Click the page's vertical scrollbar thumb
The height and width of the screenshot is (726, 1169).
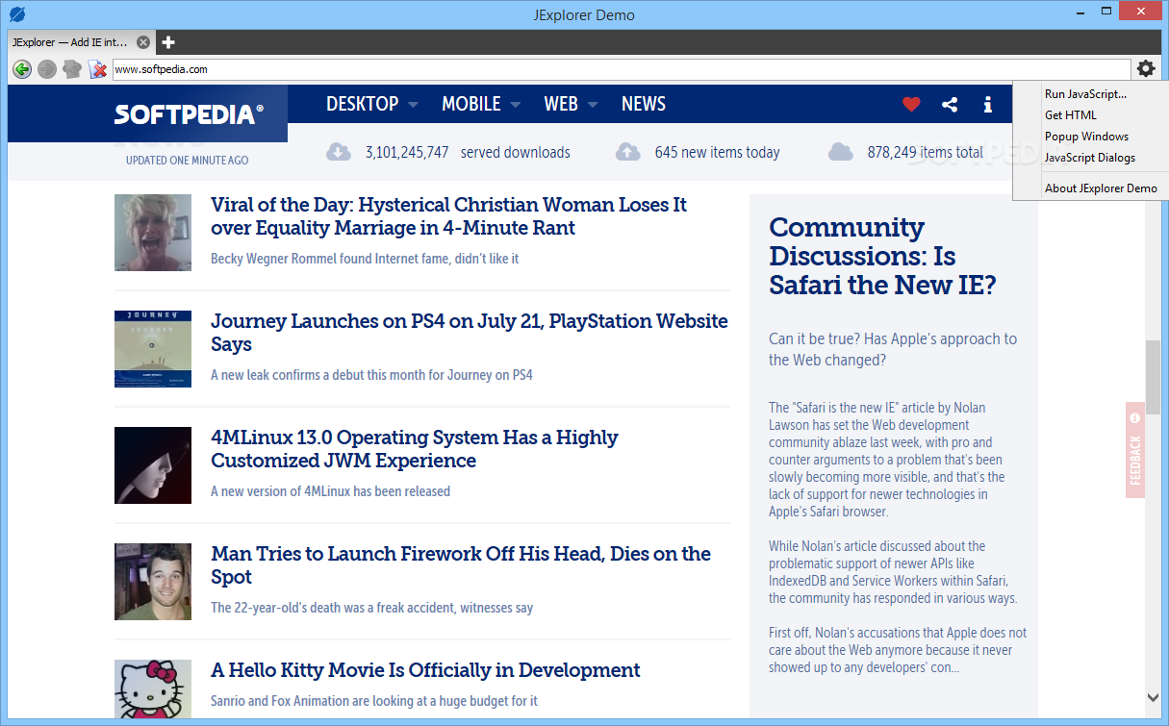[1153, 377]
